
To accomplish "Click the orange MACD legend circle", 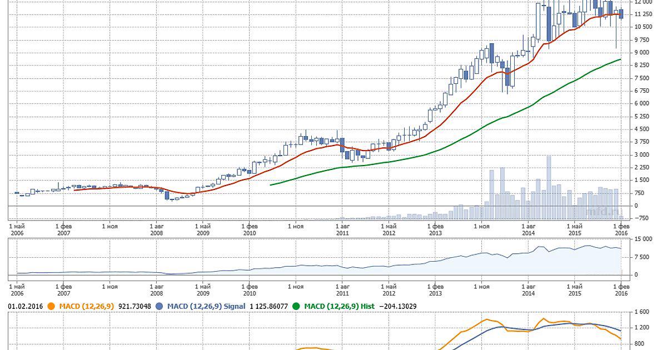I will point(51,306).
